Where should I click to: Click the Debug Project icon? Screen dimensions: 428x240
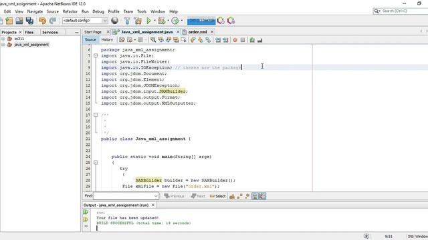tap(162, 21)
